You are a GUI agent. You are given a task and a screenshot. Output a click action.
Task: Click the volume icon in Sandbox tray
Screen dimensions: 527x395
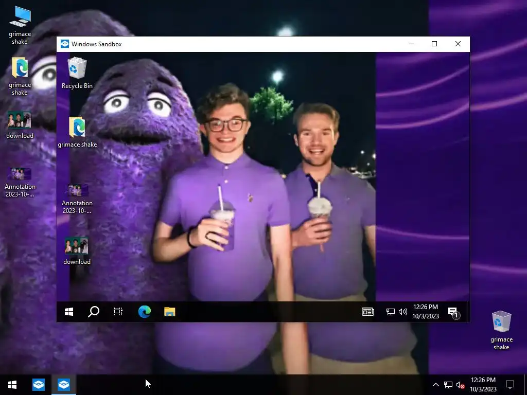tap(402, 312)
